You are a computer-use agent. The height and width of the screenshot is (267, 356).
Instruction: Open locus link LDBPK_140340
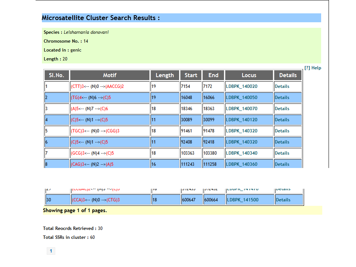click(x=241, y=153)
